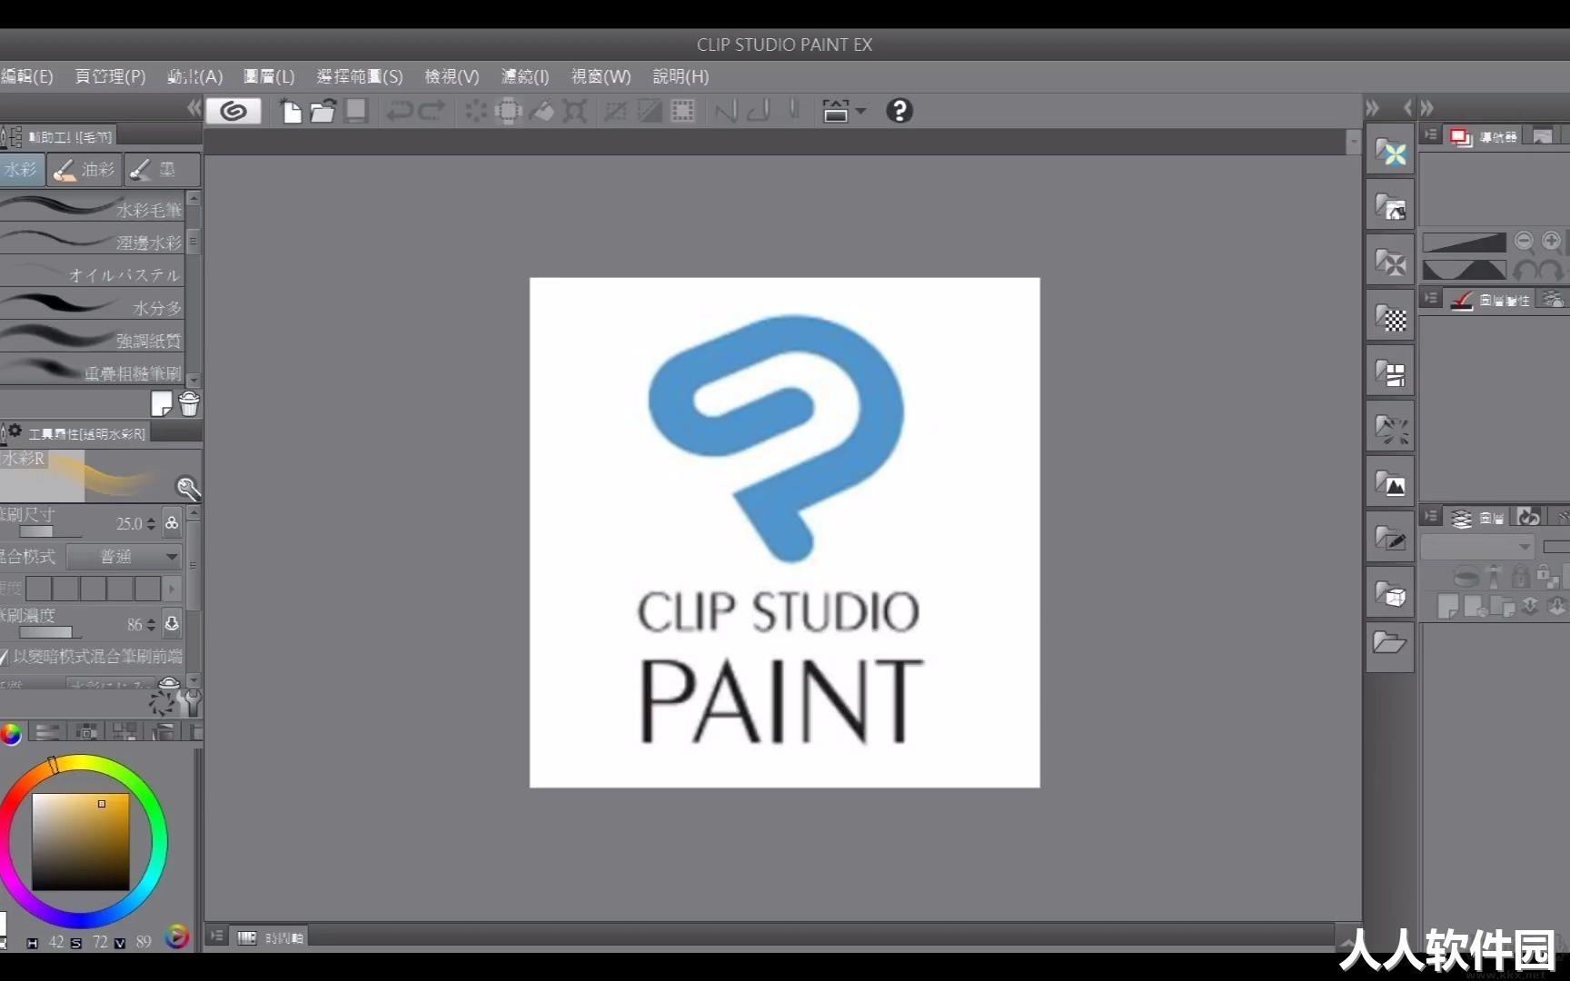Open the 檢視(V) menu
Screen dimensions: 1570x981
coord(452,76)
